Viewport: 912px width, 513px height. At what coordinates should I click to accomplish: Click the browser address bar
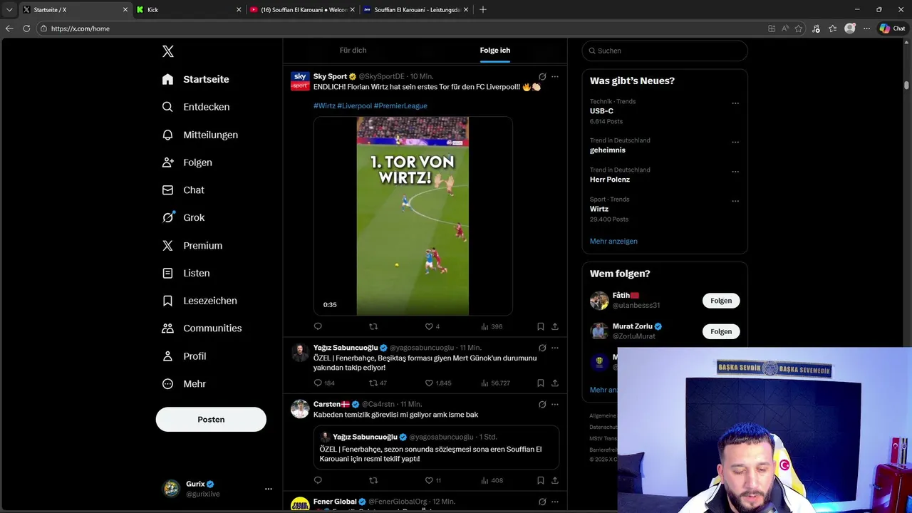pyautogui.click(x=399, y=28)
